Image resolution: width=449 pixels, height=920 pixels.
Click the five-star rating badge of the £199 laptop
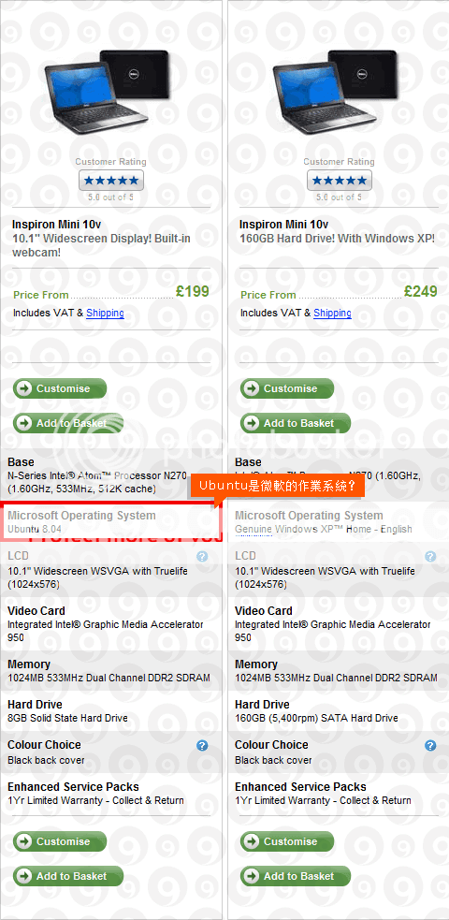(111, 180)
